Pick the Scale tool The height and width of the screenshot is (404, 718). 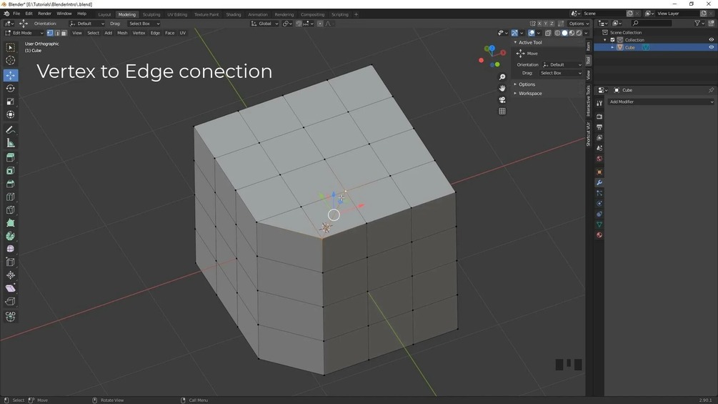point(11,102)
